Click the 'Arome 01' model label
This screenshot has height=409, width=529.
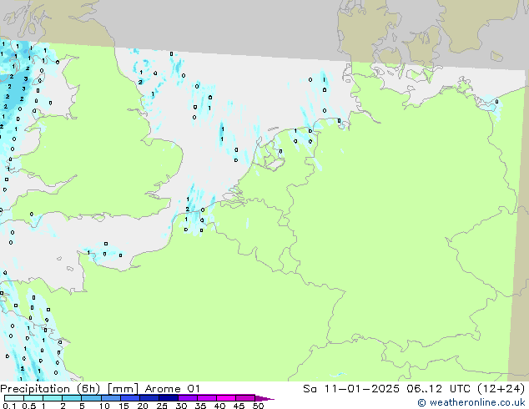tap(173, 389)
